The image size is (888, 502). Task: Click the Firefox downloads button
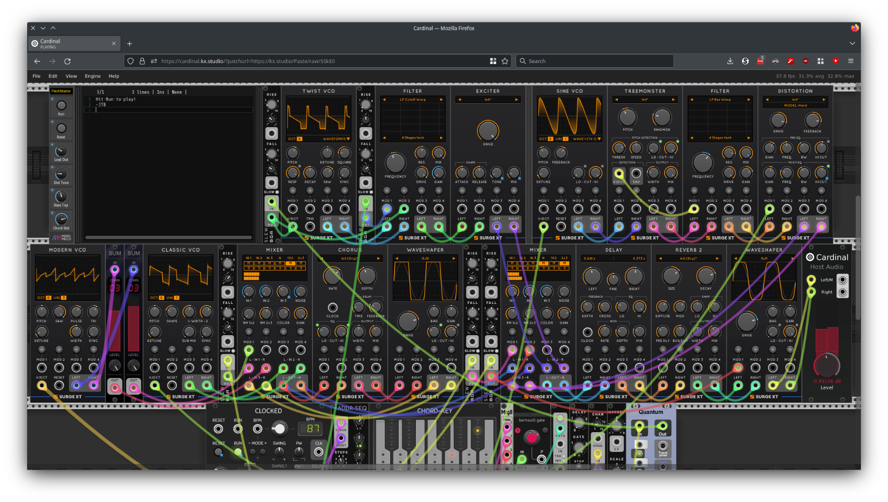tap(730, 61)
